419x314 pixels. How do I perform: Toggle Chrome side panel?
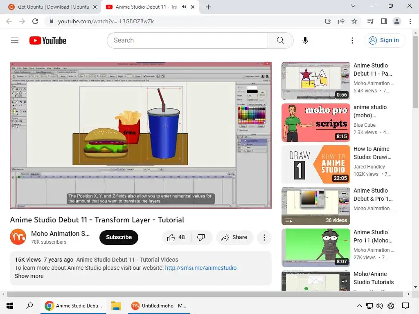coord(384,21)
